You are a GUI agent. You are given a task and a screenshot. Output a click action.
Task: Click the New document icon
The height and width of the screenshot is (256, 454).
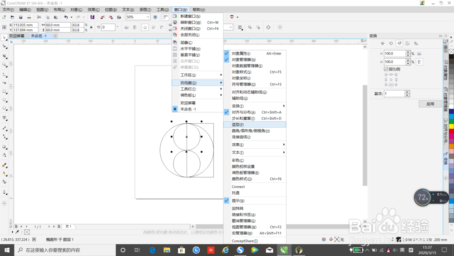4,17
